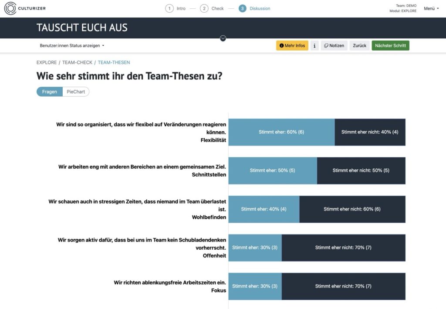Click the 'Stimmt eher nicht: 50% (5)' bar
This screenshot has height=309, width=446.
point(361,170)
